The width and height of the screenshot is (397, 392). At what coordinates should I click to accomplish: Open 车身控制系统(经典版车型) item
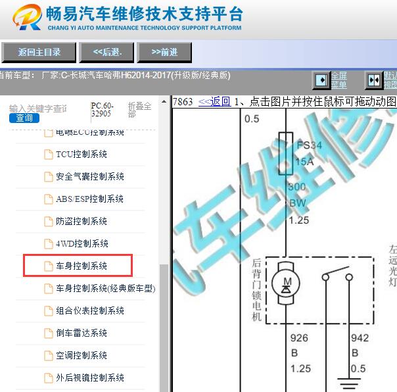click(106, 288)
